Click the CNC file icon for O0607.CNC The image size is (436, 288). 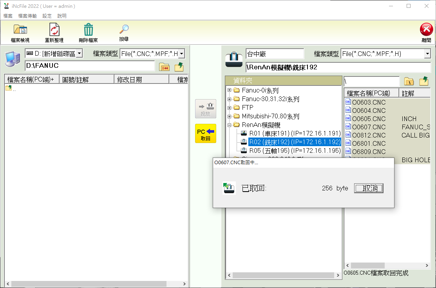348,127
